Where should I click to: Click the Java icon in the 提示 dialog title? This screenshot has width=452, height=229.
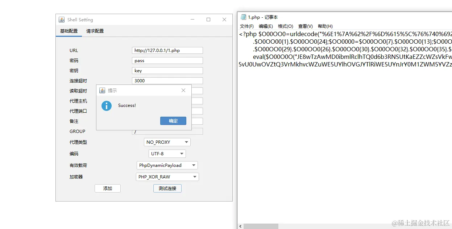[102, 90]
